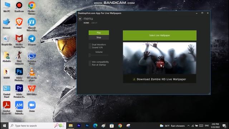The width and height of the screenshot is (229, 129).
Task: Toggle the Sound Y/N checkbox
Action: click(x=90, y=48)
